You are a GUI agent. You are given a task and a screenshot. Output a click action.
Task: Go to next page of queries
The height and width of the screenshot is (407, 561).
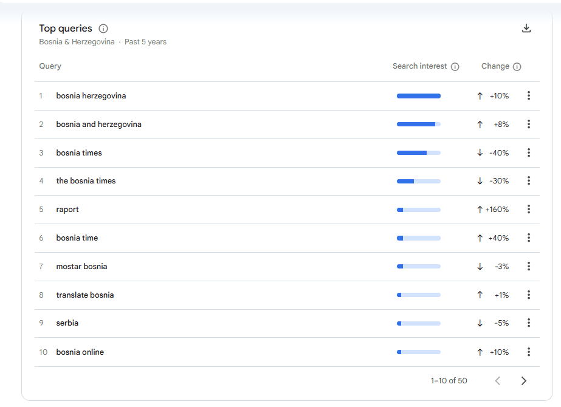524,381
